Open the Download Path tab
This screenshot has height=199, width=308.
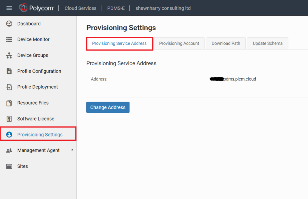click(x=226, y=43)
